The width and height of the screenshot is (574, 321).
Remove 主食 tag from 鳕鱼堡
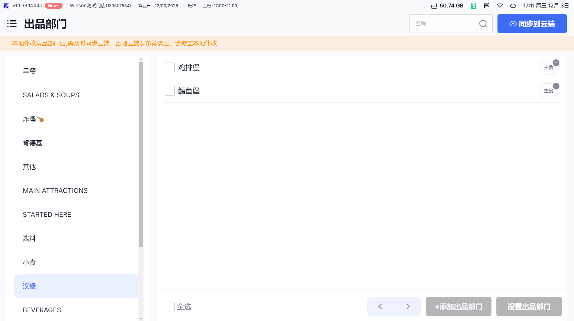(x=556, y=86)
